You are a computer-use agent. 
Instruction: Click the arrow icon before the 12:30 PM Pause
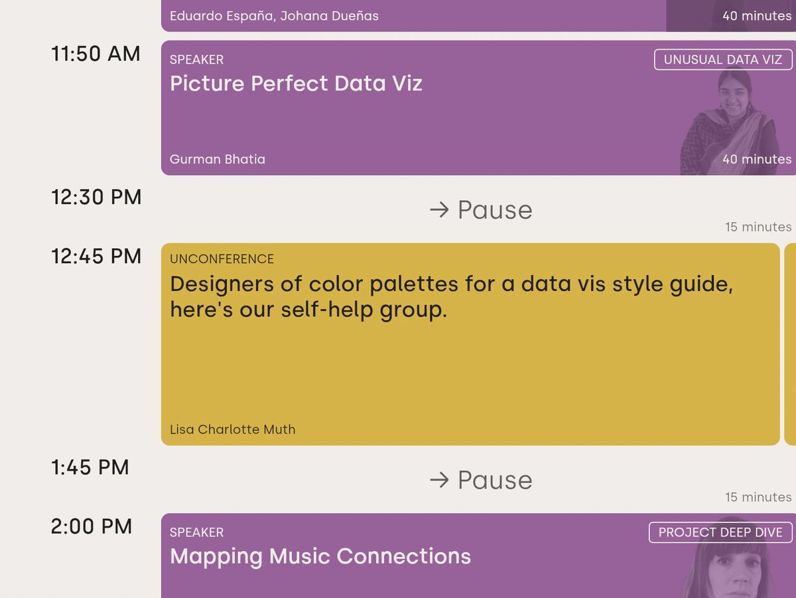coord(439,210)
